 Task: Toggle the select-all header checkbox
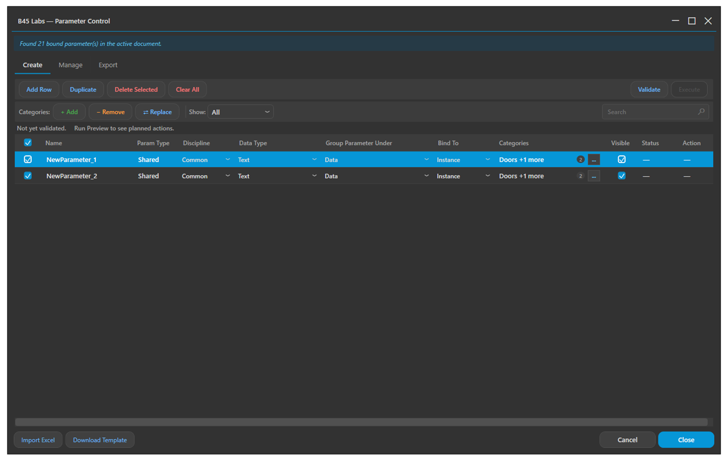[28, 142]
